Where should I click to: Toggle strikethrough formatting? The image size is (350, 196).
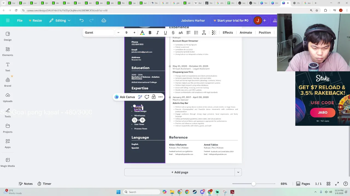[x=173, y=32]
